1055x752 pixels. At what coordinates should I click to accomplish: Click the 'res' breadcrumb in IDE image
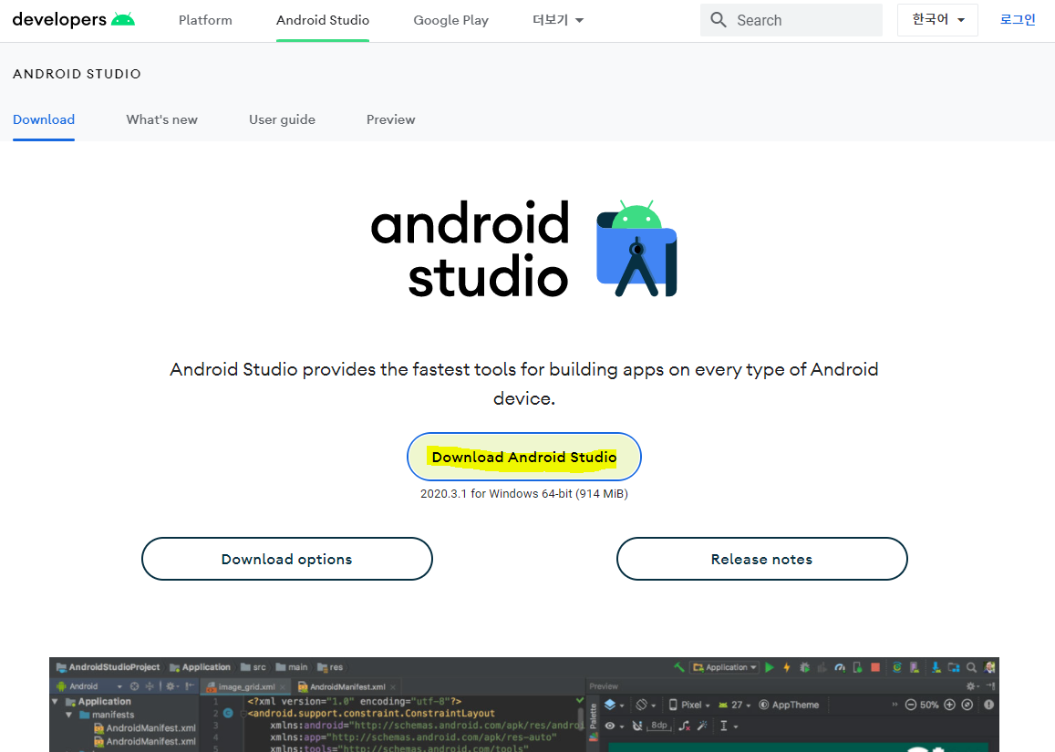point(330,667)
